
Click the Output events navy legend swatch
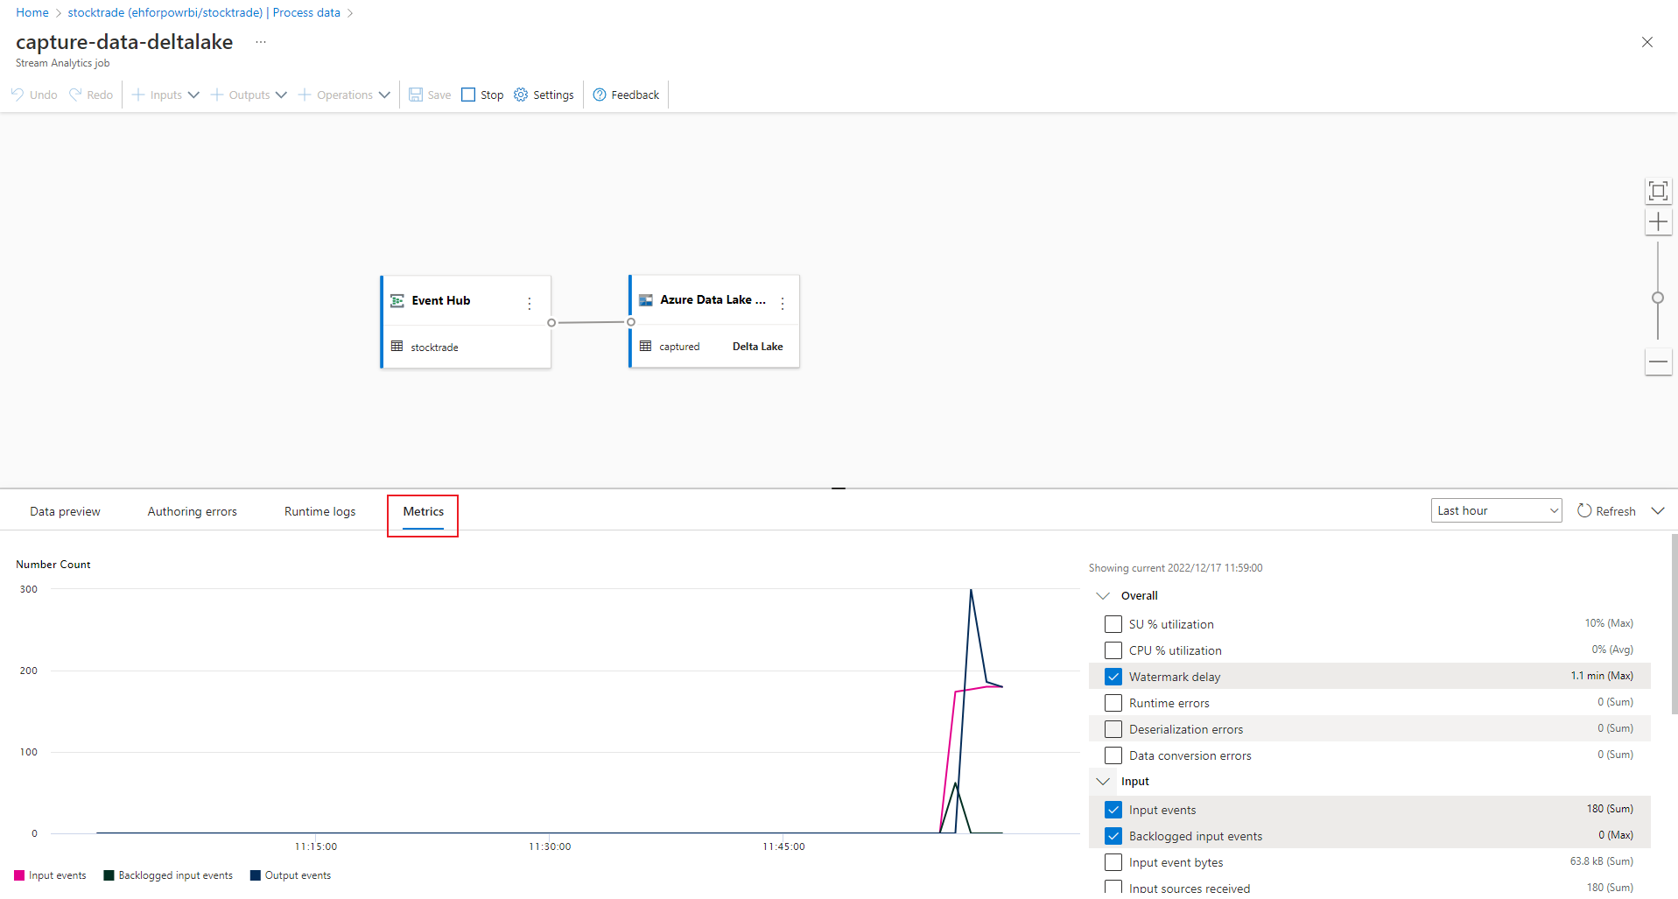tap(256, 875)
